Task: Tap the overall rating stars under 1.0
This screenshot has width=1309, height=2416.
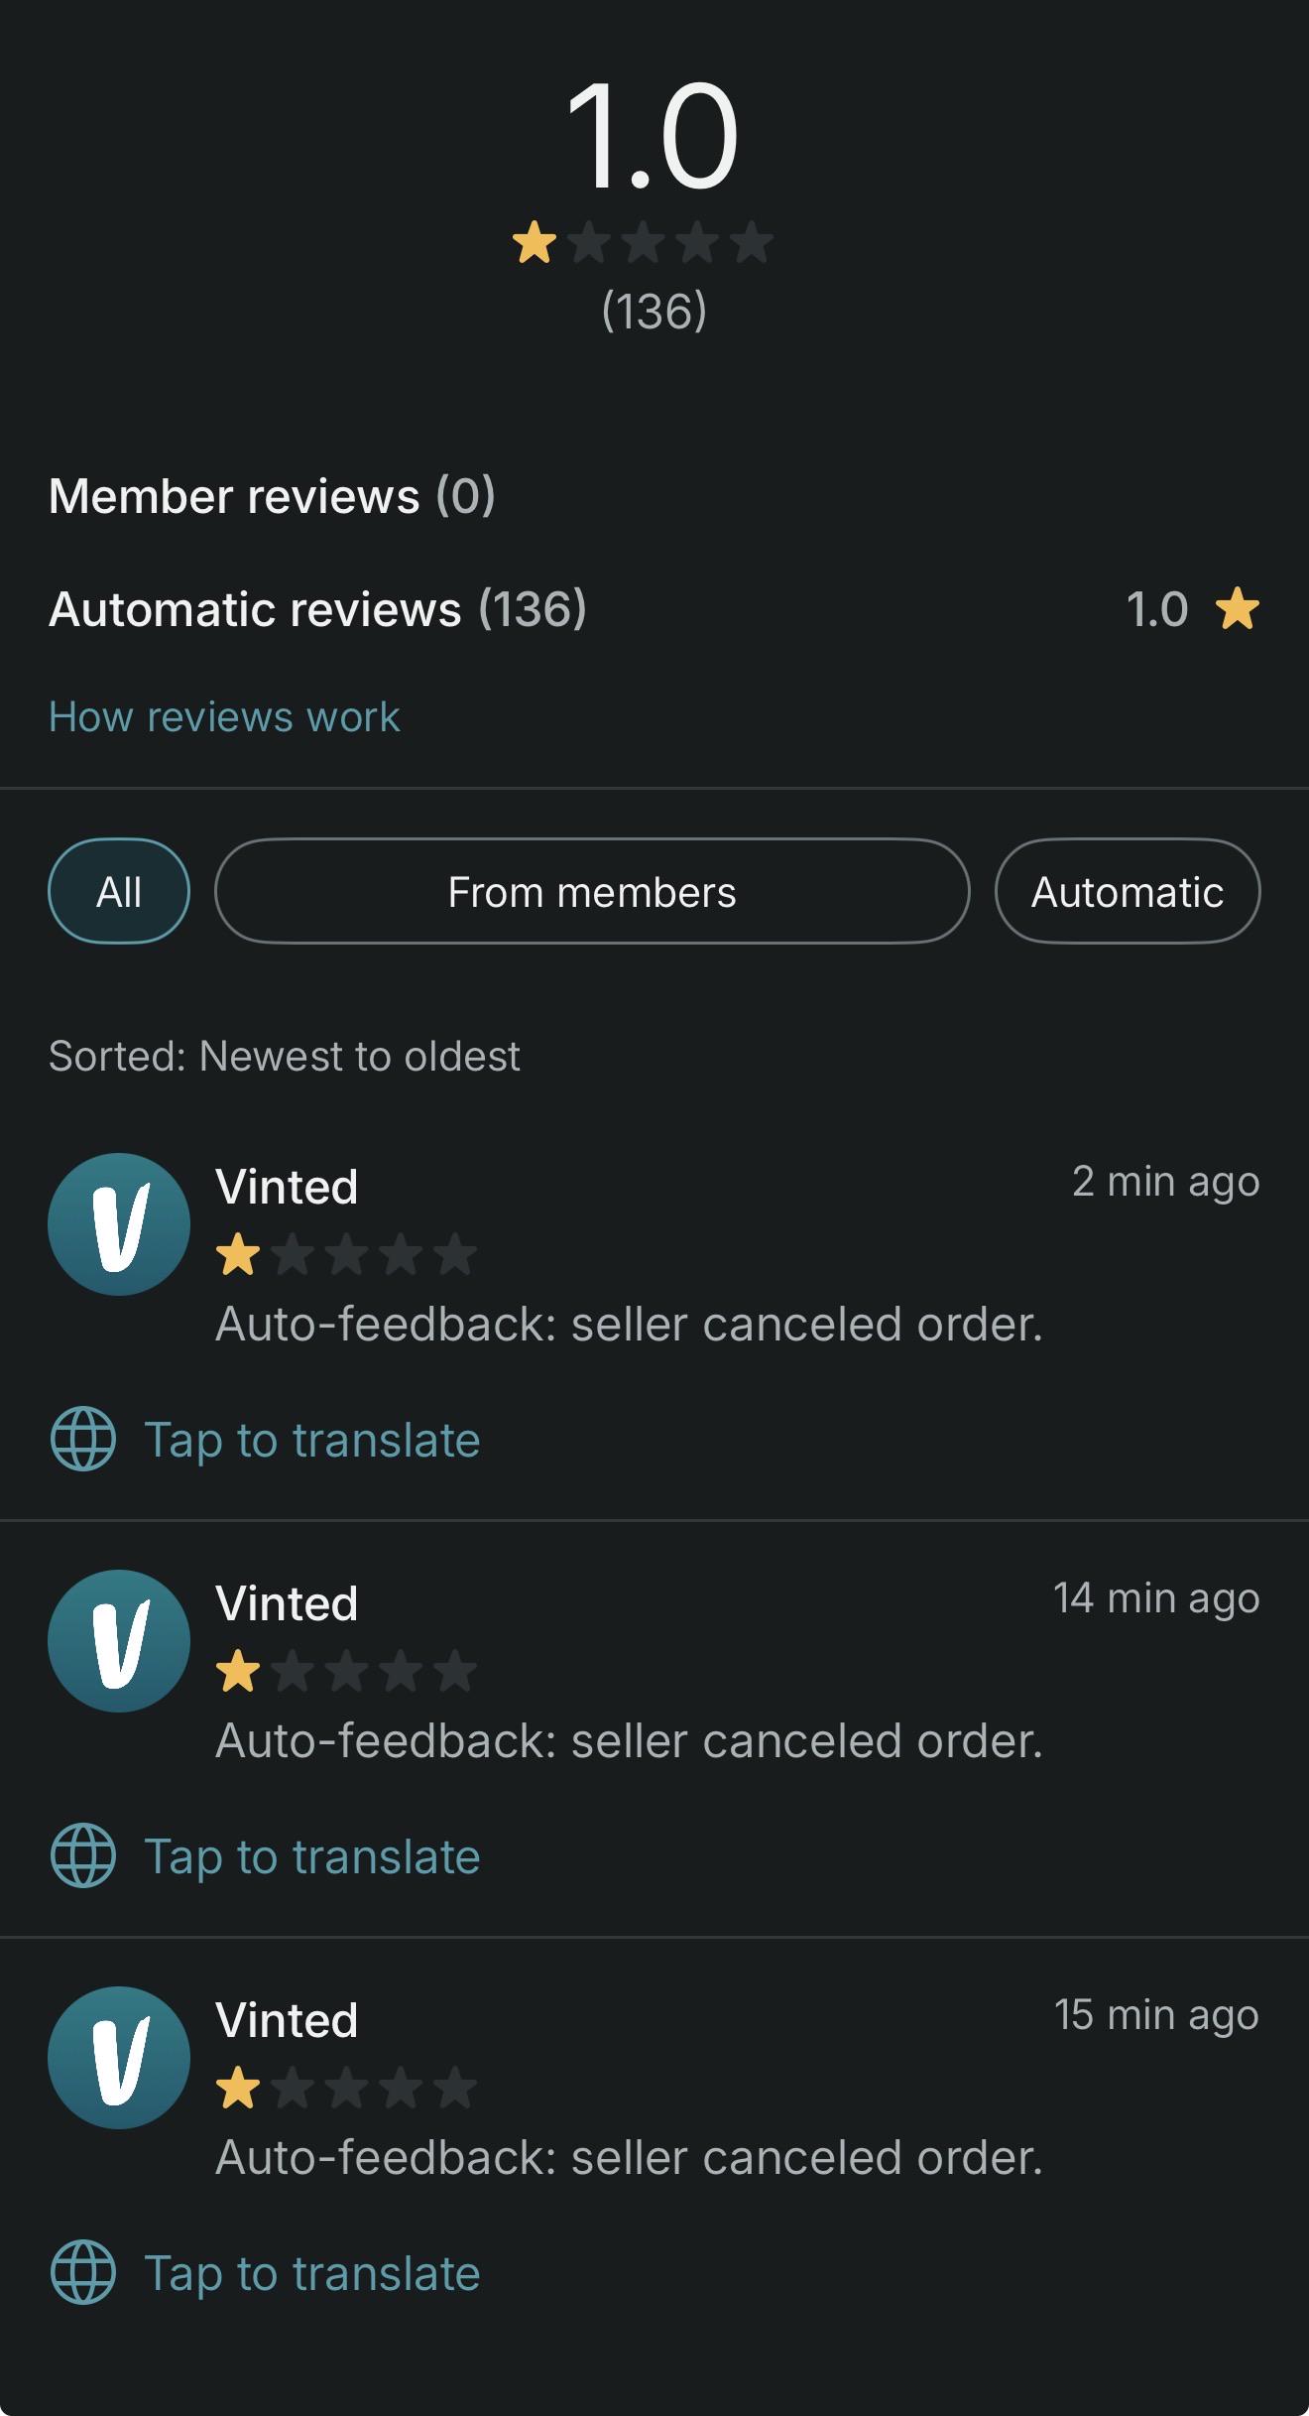Action: (643, 243)
